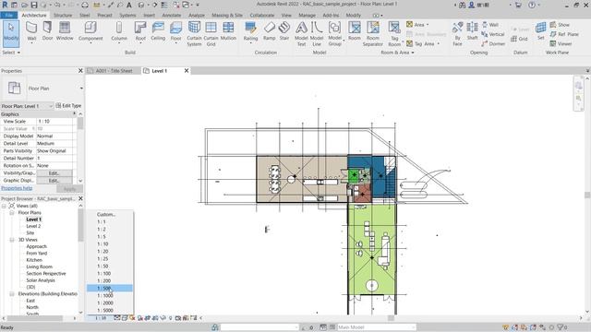Screen dimensions: 591x332
Task: Select the Kitchen 3D view in browser
Action: [34, 260]
